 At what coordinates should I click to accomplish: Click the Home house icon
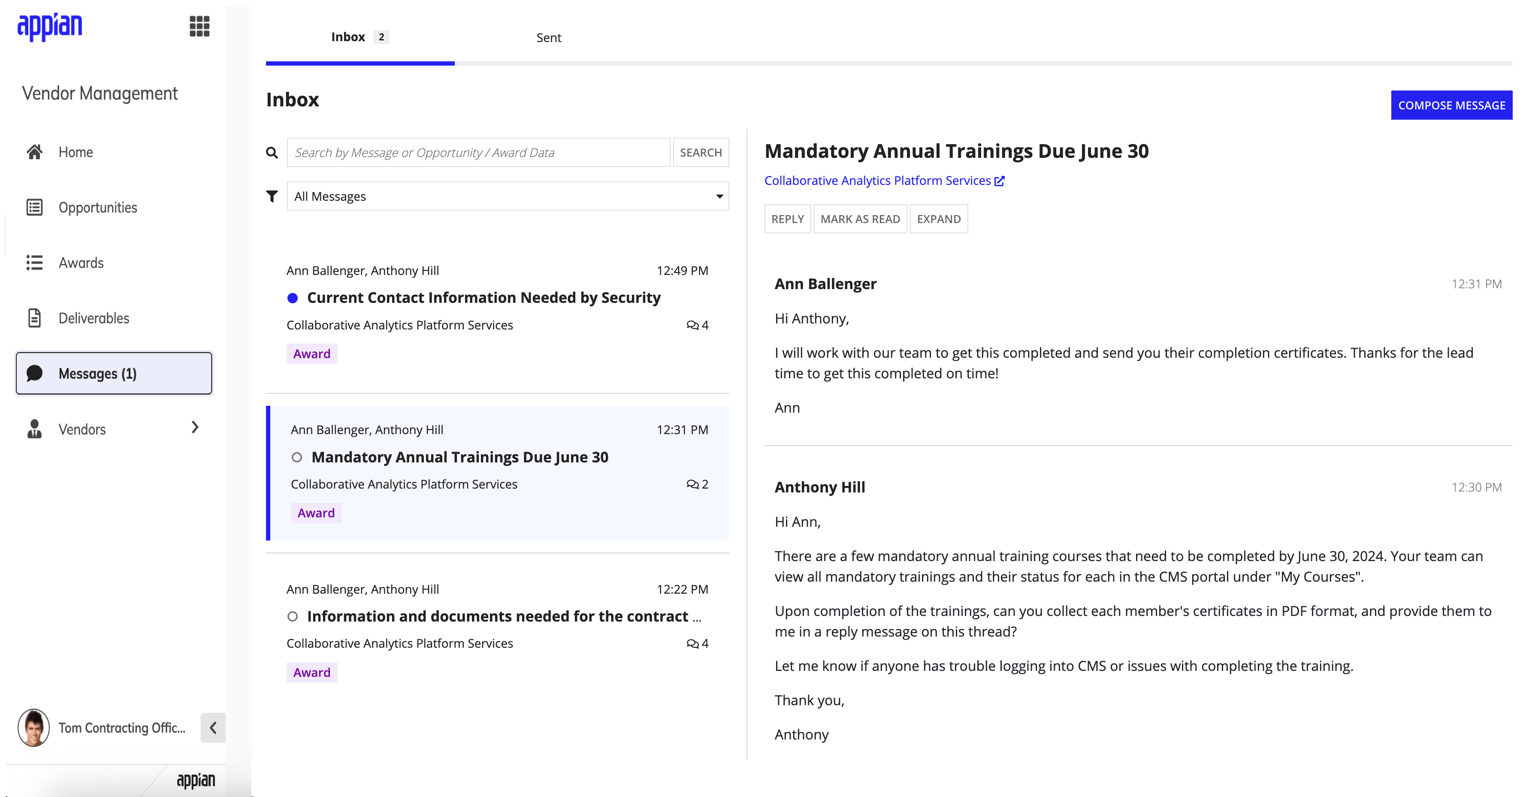(x=34, y=152)
